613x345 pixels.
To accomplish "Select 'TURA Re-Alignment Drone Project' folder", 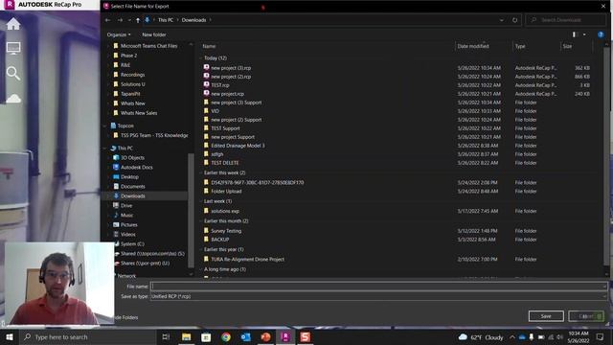I will [x=247, y=259].
